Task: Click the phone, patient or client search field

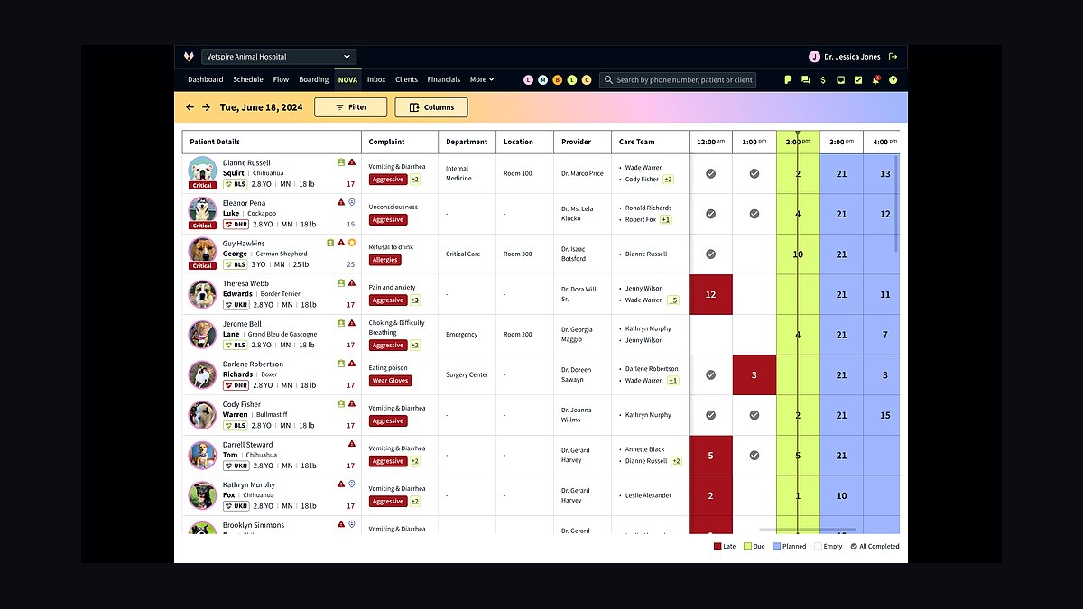Action: point(678,79)
